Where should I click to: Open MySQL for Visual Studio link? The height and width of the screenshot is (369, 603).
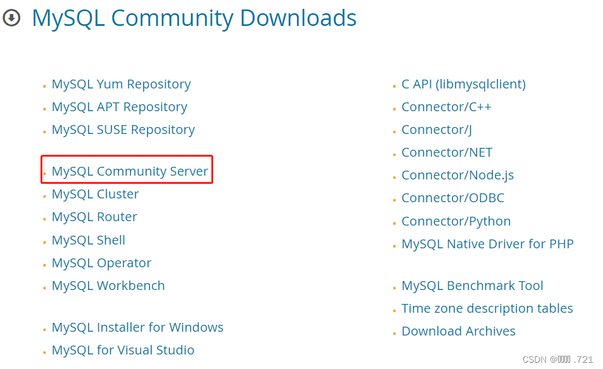point(123,350)
